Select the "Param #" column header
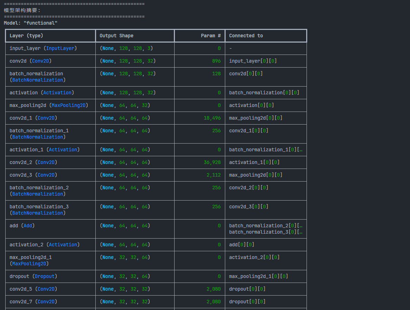 click(x=210, y=36)
